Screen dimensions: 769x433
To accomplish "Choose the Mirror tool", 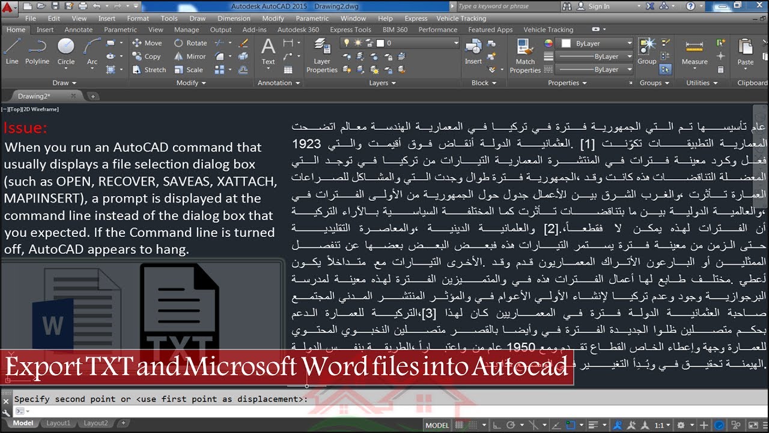I will pyautogui.click(x=190, y=57).
